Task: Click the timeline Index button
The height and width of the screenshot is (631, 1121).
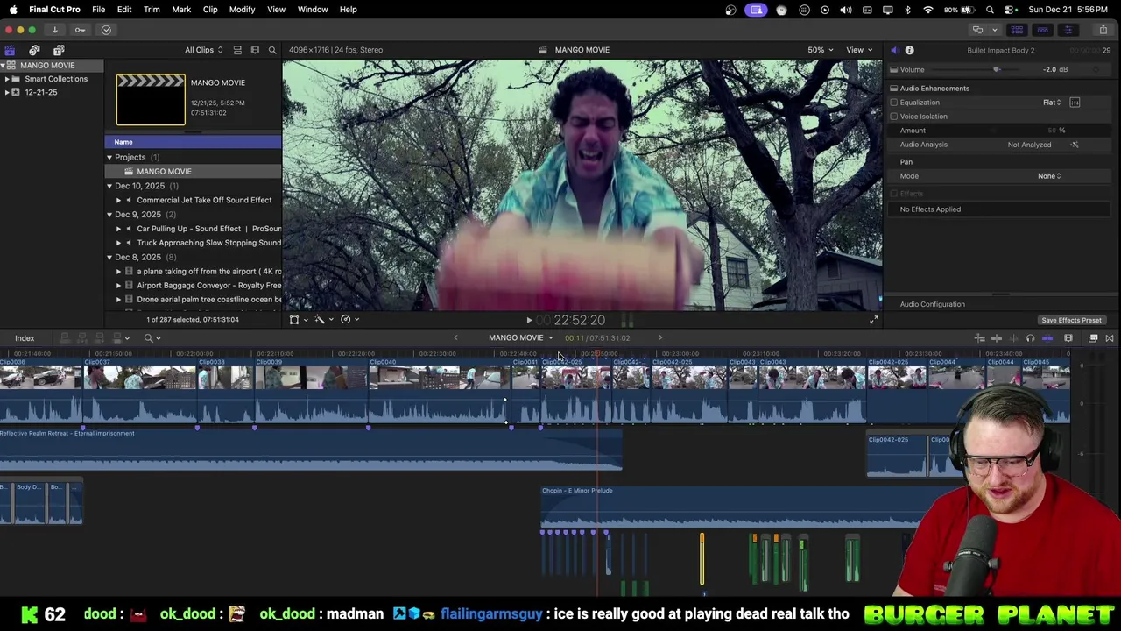Action: 25,338
